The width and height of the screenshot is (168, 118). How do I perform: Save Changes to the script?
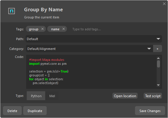pyautogui.click(x=150, y=111)
